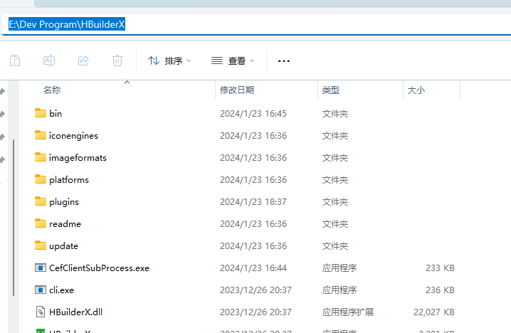Select the cli.exe file icon

(x=41, y=290)
